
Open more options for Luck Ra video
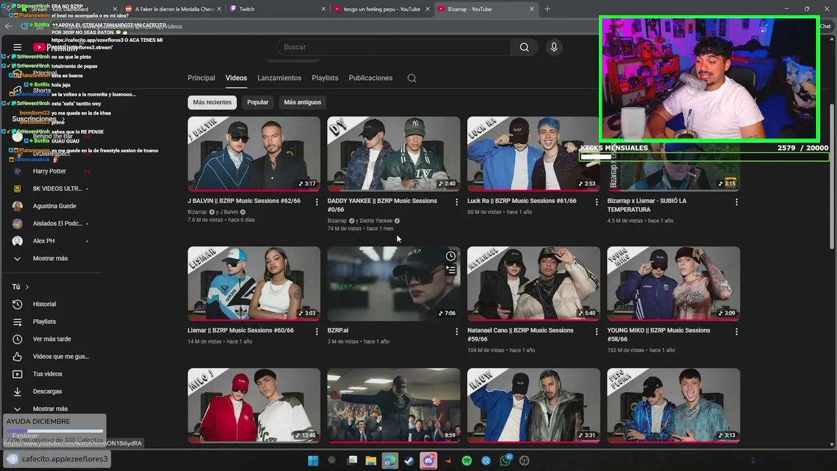click(596, 202)
